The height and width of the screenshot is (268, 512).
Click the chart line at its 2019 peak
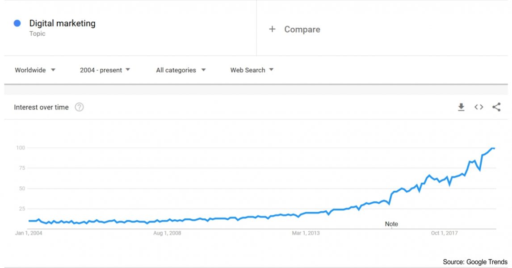(494, 147)
